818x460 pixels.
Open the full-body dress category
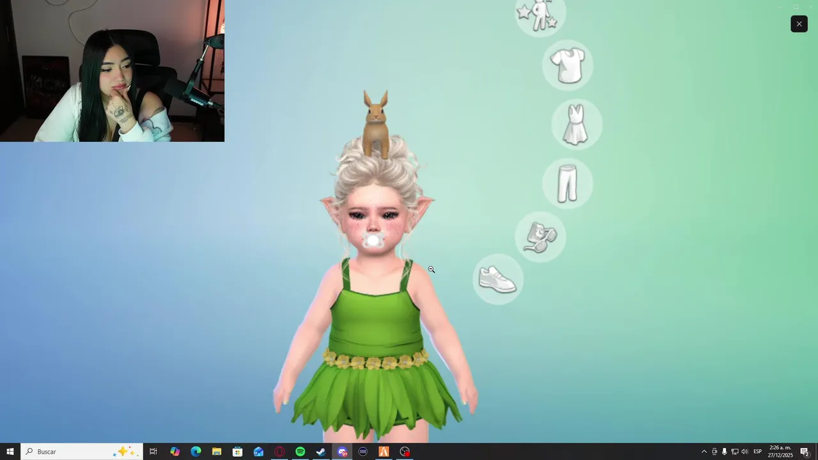576,125
